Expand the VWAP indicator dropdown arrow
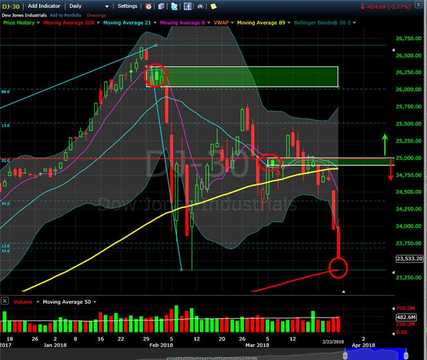Viewport: 427px width, 360px height. pyautogui.click(x=232, y=23)
